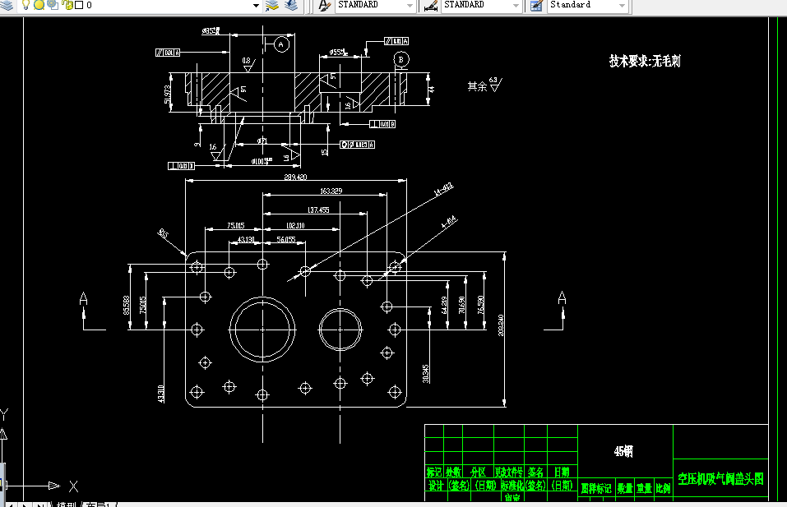Click the title text 空压机吸气阀盖头图 in title block
787x507 pixels.
pos(720,477)
